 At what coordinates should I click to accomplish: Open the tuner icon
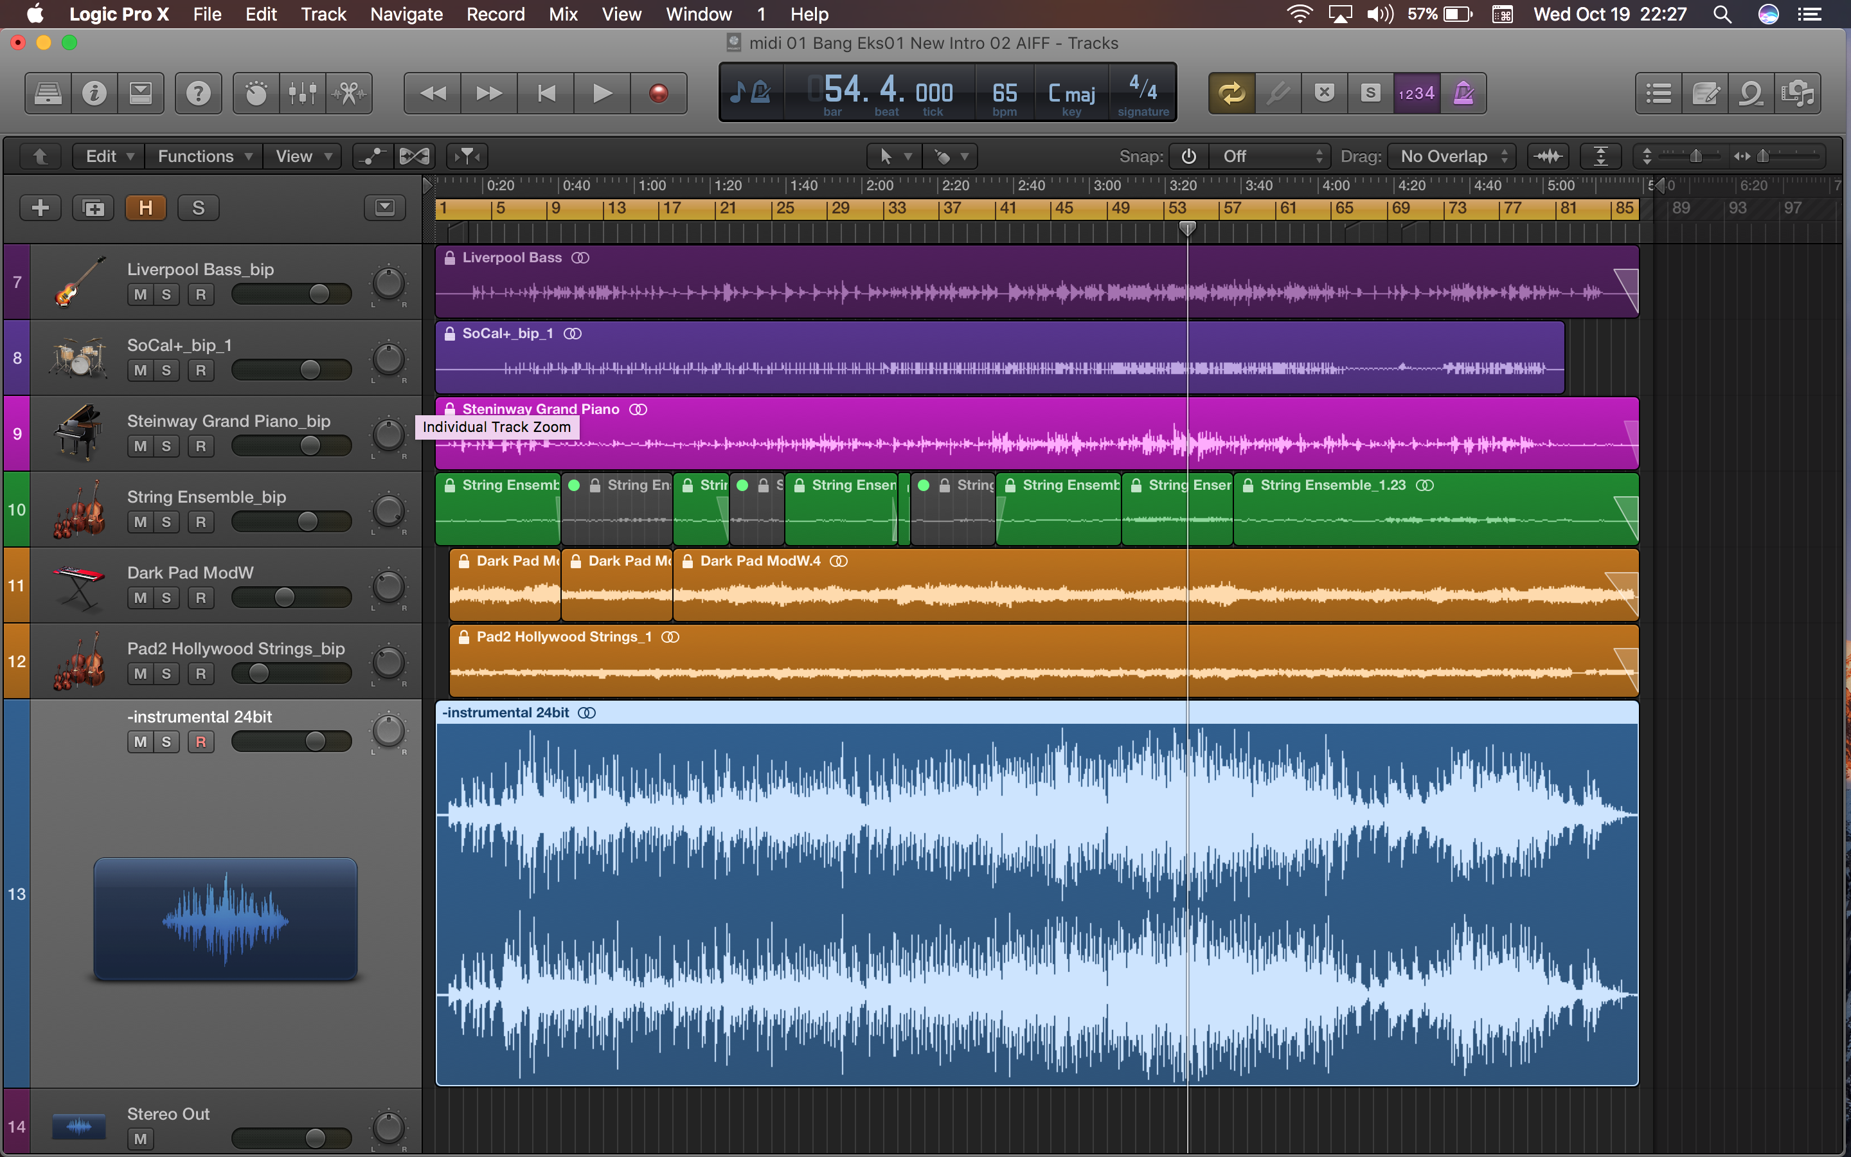1278,93
